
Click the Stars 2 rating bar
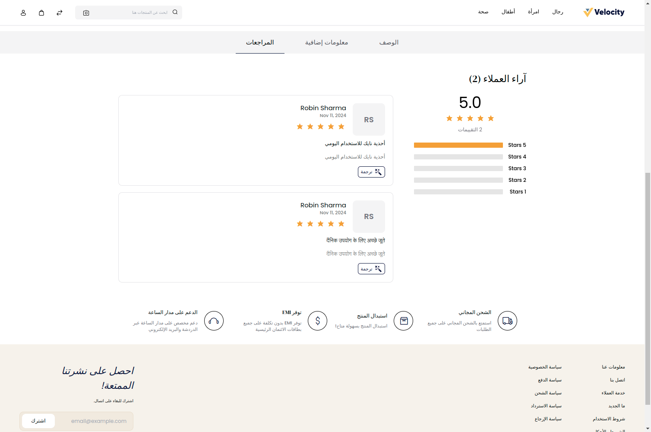point(458,180)
